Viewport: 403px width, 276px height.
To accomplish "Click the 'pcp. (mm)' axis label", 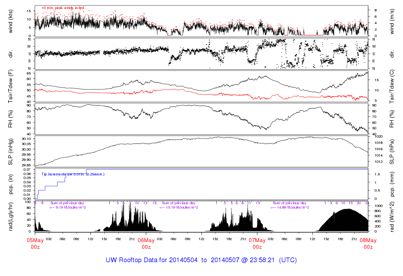I will pos(392,184).
